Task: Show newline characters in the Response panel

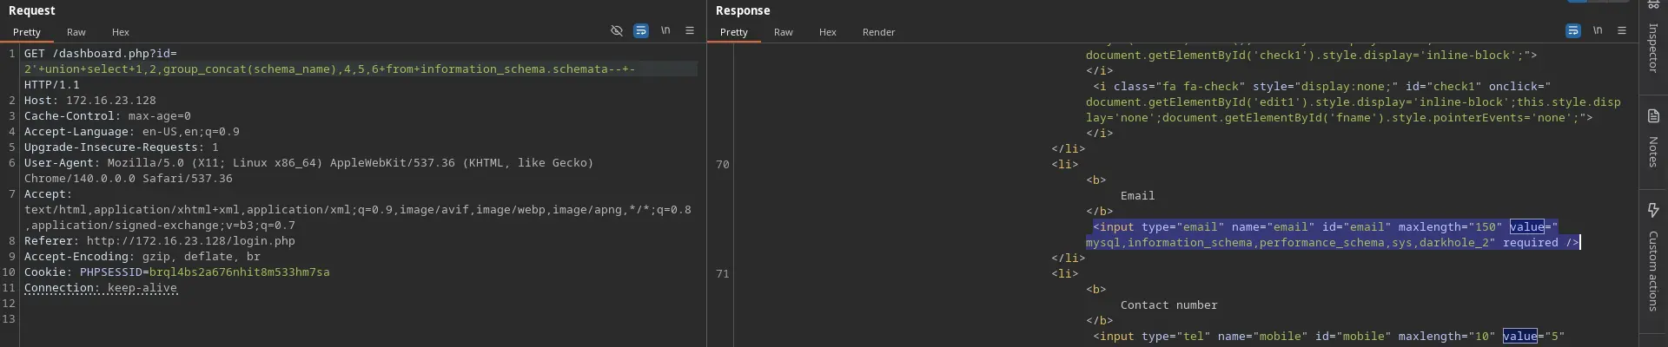Action: pos(1598,30)
